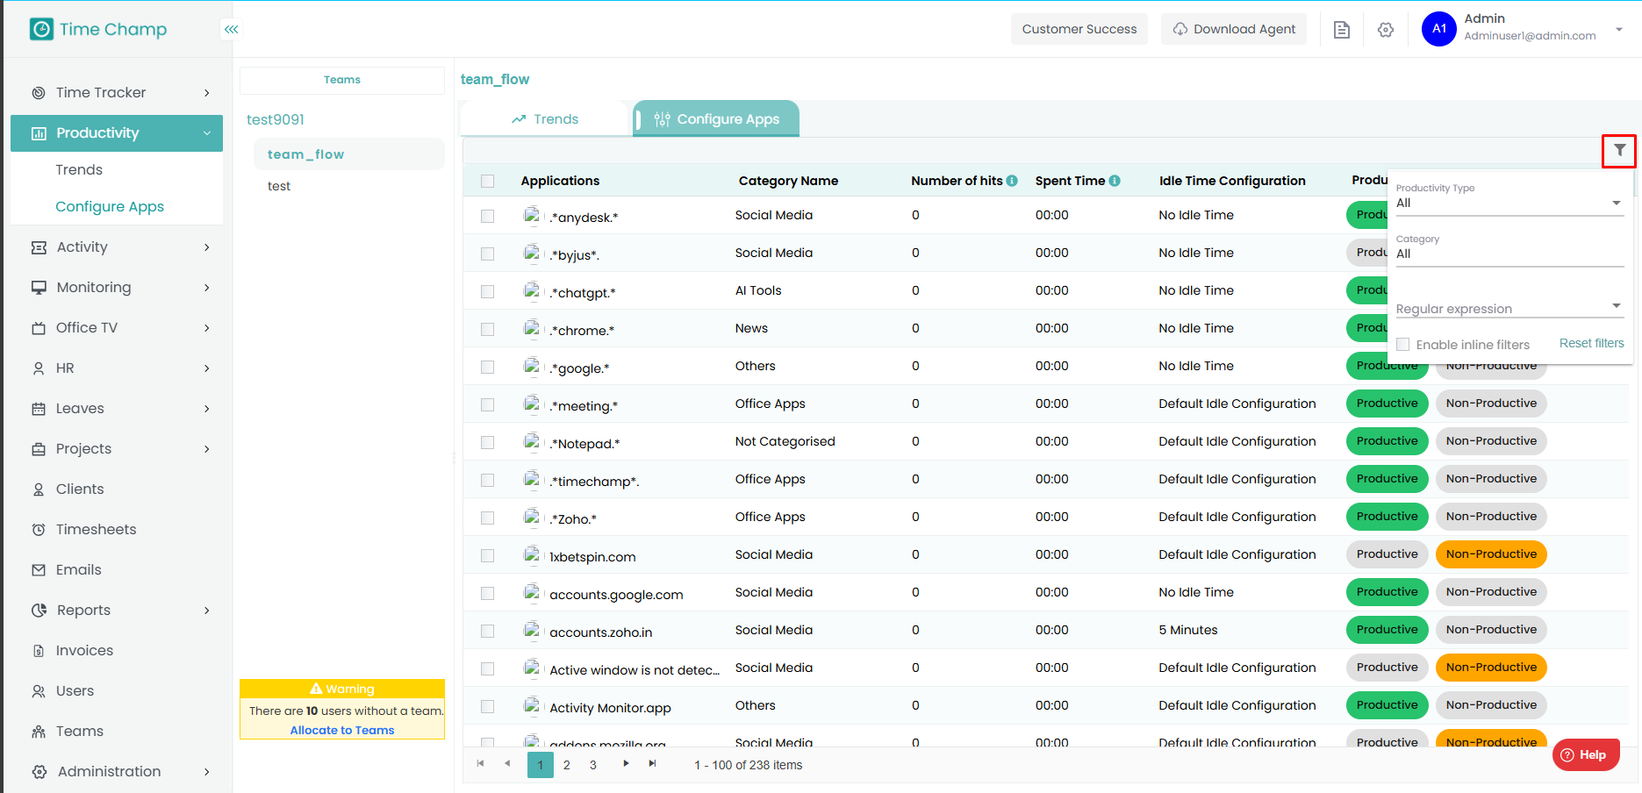Select the .*anydesk.* row checkbox
This screenshot has width=1642, height=793.
pyautogui.click(x=488, y=216)
